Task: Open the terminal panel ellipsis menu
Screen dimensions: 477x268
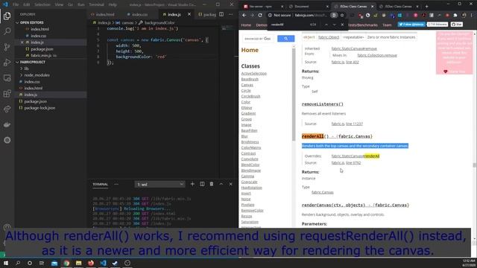Action: click(x=116, y=184)
